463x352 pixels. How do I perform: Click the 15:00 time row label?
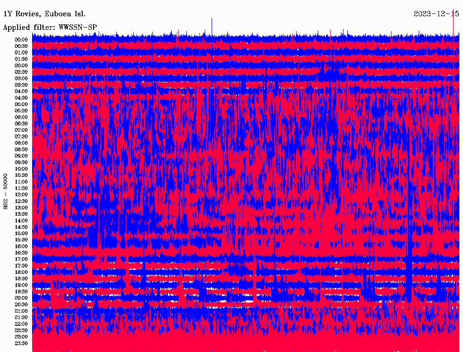click(x=21, y=233)
